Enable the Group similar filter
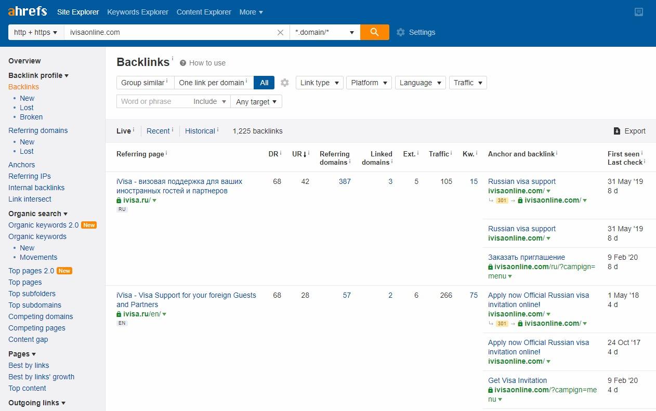This screenshot has height=411, width=656. pos(145,82)
